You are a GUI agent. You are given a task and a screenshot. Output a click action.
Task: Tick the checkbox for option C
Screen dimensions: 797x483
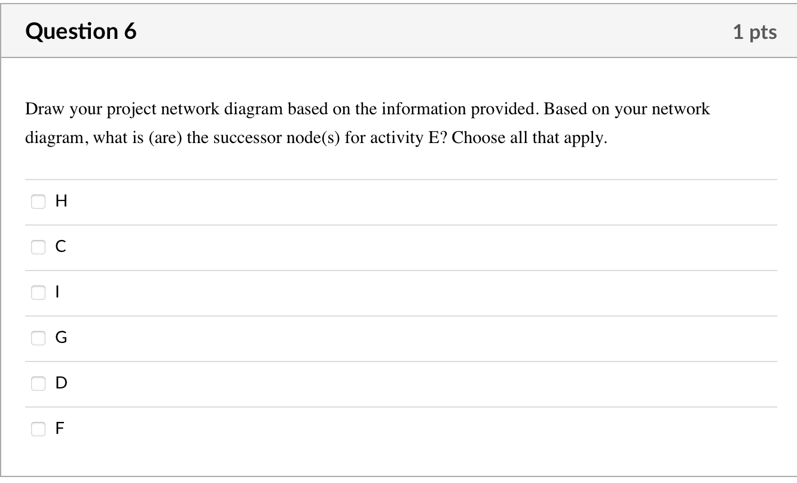pos(38,247)
